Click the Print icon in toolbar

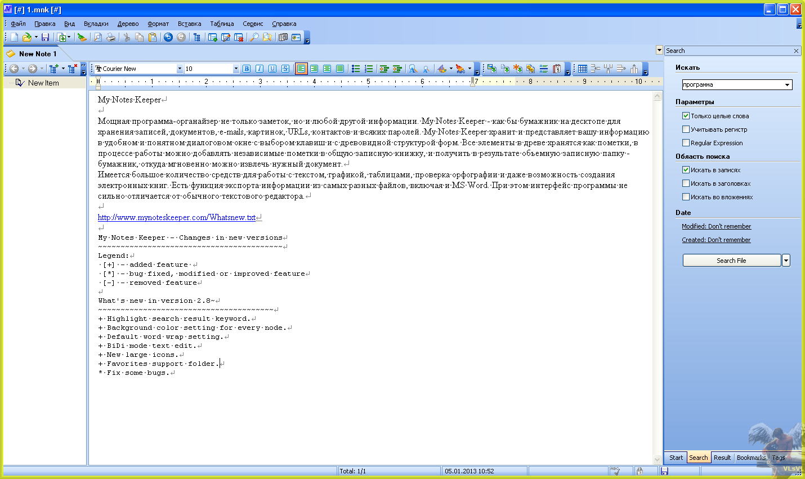[x=111, y=37]
